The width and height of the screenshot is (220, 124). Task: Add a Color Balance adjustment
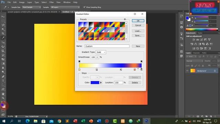(x=196, y=44)
